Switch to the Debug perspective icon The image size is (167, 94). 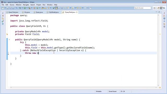coord(164,8)
